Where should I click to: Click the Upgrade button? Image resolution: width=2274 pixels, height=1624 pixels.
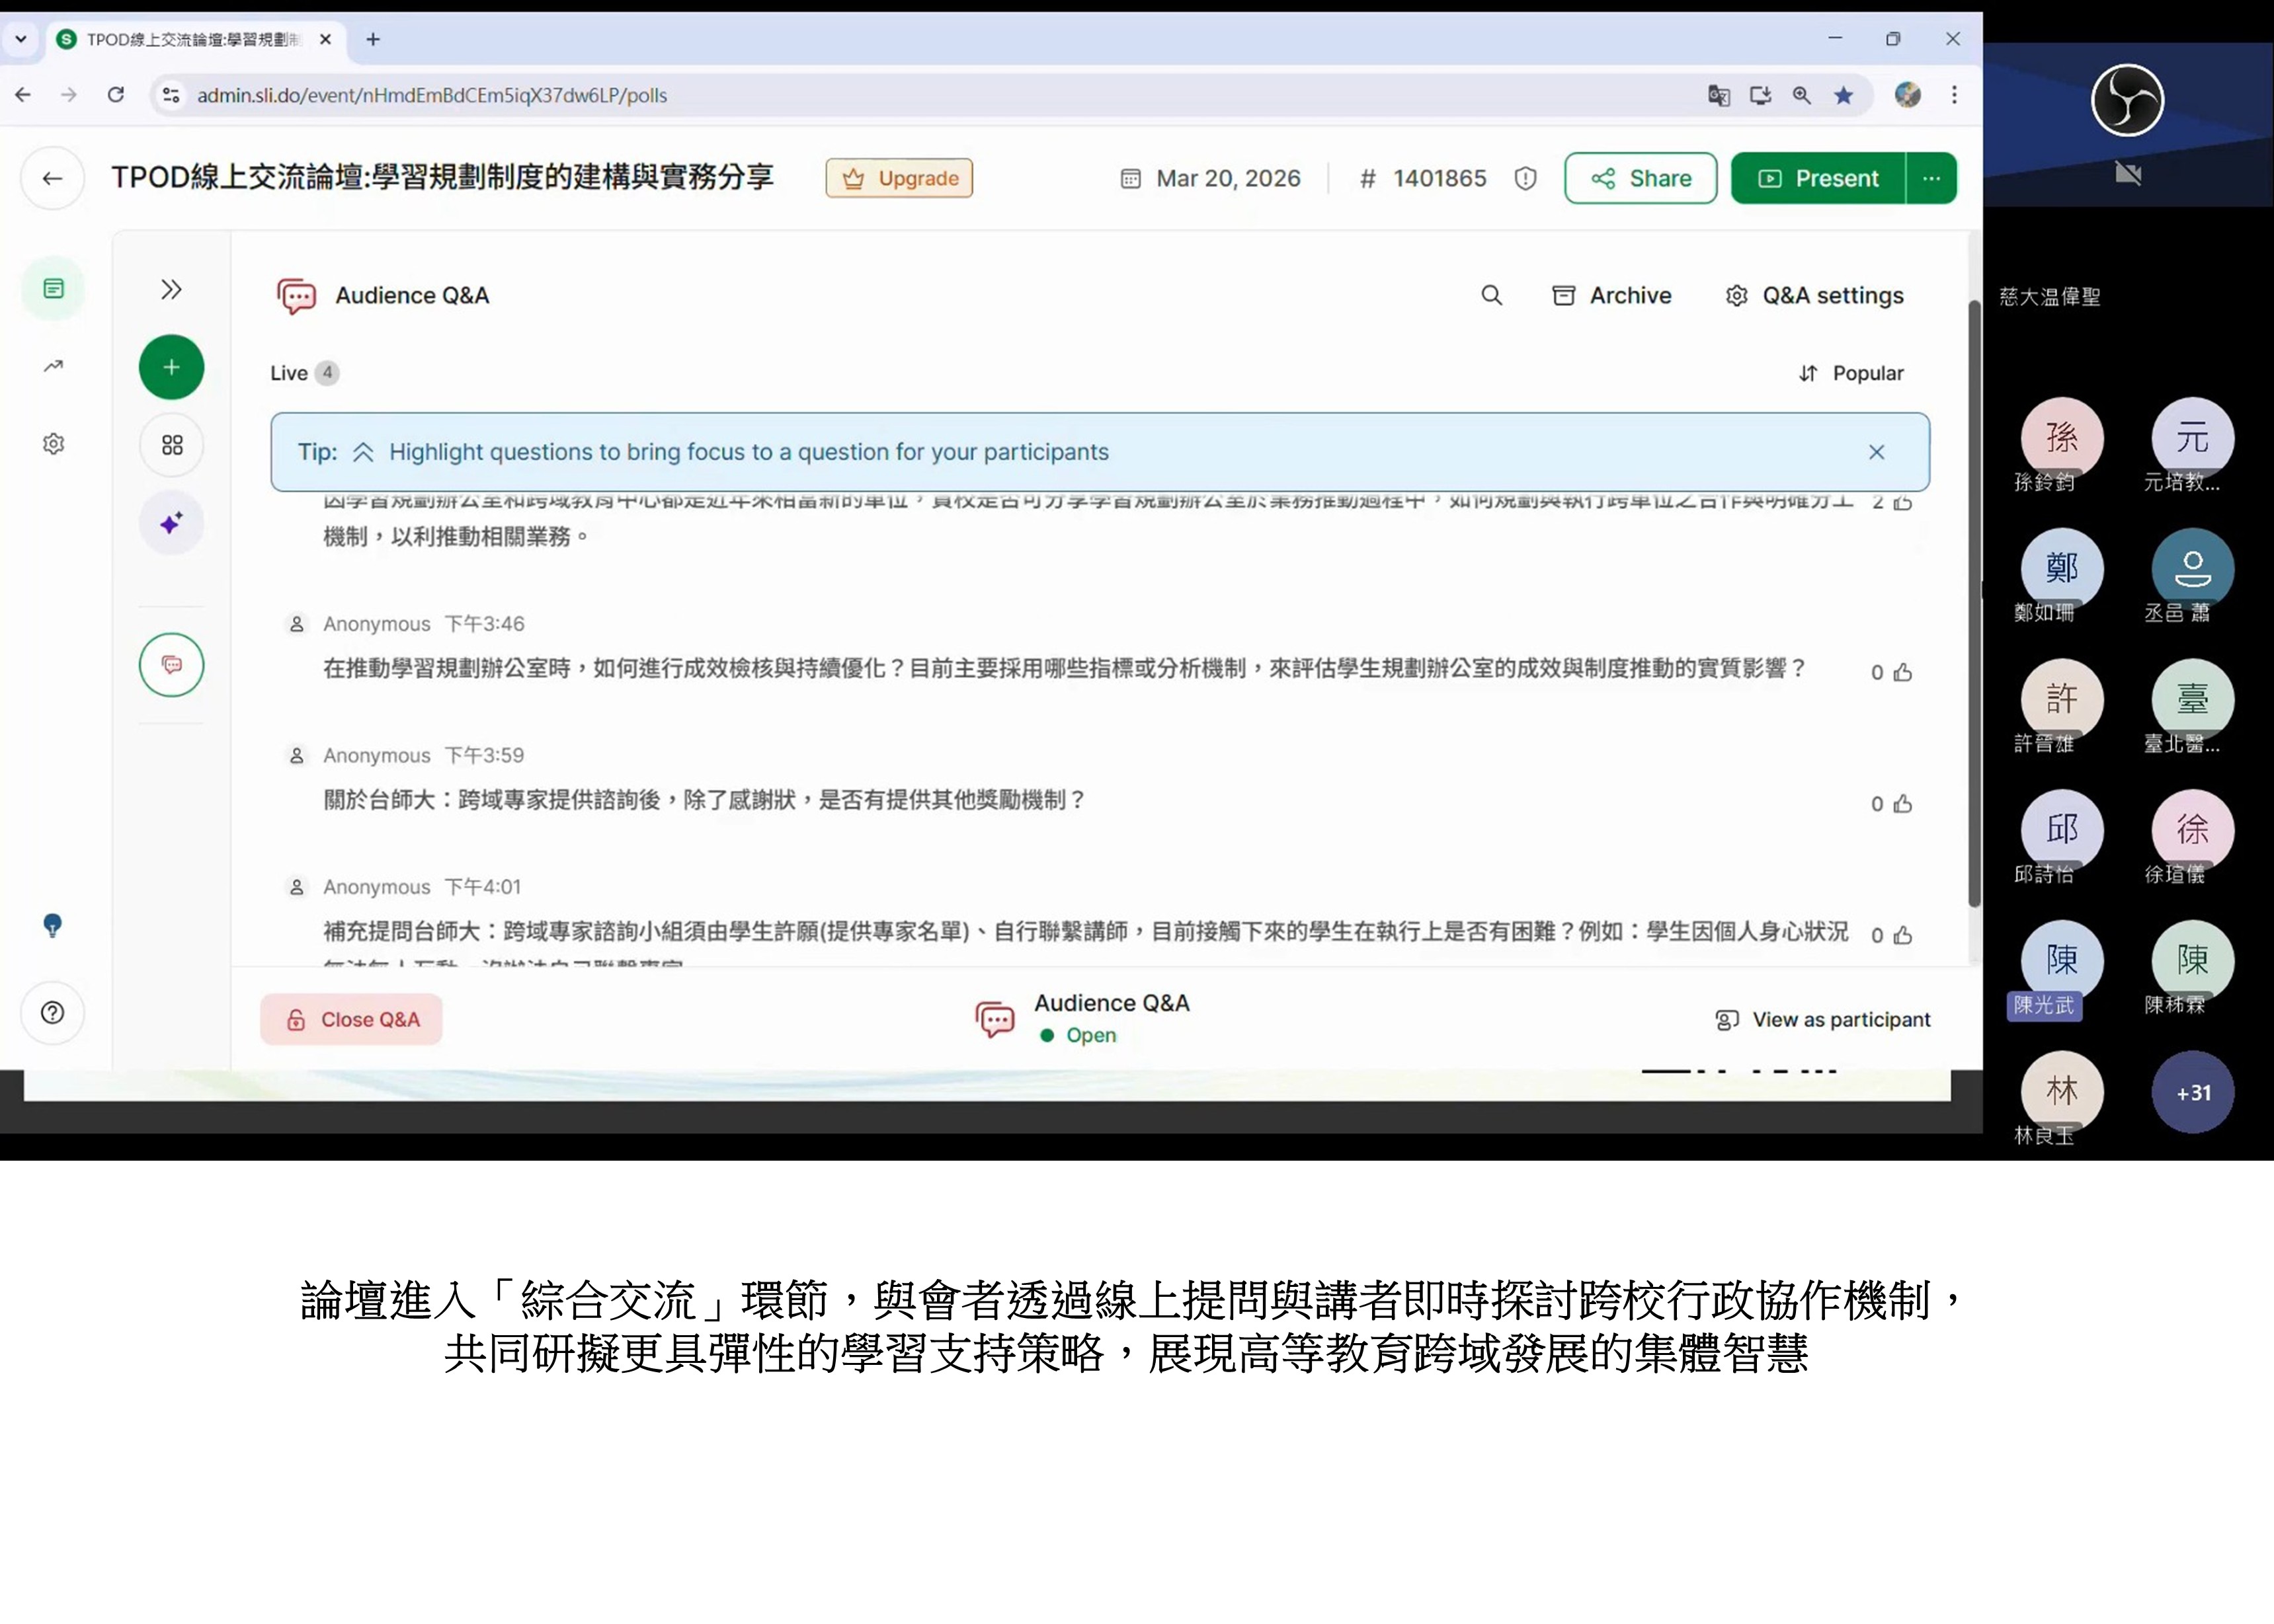click(x=899, y=177)
